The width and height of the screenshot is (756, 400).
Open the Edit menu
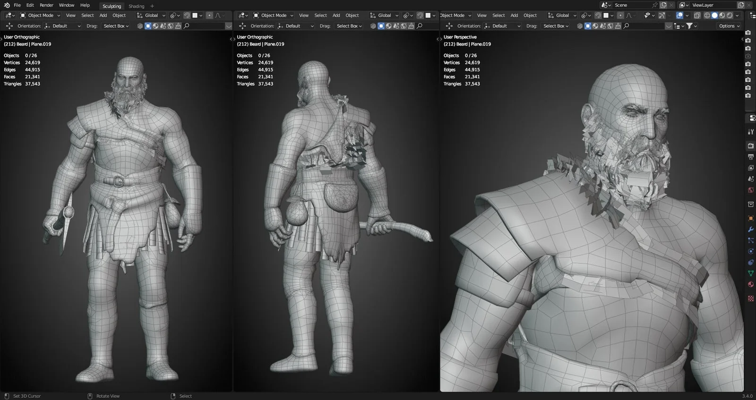click(x=30, y=5)
